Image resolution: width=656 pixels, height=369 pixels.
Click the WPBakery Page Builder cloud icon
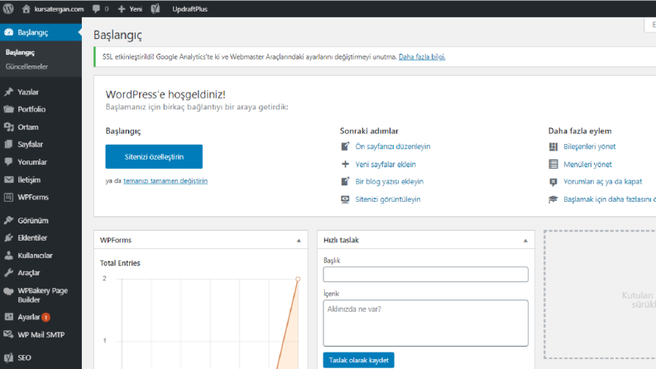click(x=9, y=291)
